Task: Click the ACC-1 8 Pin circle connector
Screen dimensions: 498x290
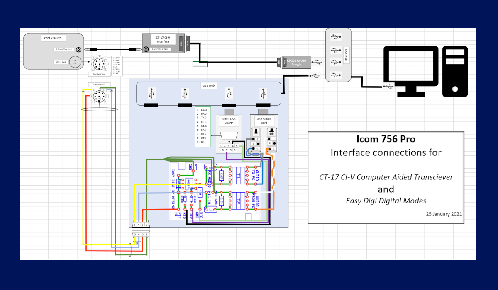Action: [75, 61]
